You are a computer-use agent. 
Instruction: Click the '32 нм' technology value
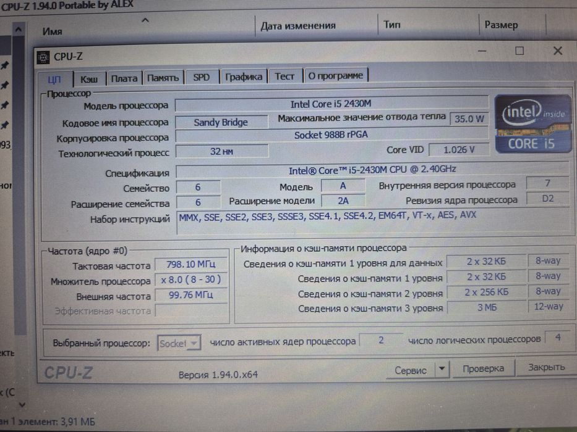coord(221,151)
